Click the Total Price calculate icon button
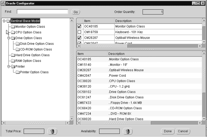This screenshot has width=207, height=137. [x=52, y=131]
